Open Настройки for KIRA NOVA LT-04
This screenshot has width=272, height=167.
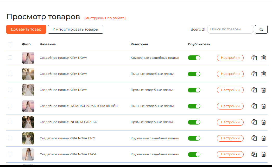(x=230, y=154)
